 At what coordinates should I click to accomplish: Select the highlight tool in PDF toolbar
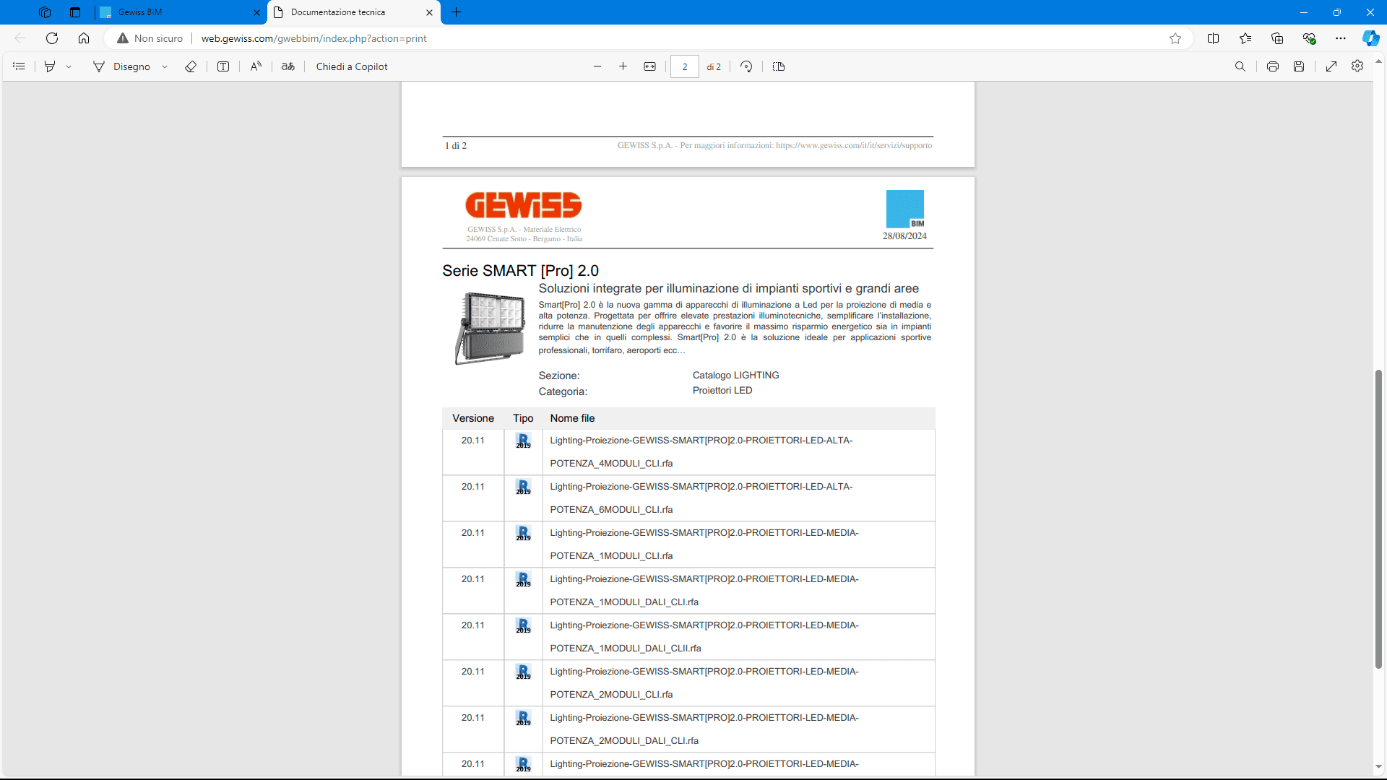click(50, 66)
